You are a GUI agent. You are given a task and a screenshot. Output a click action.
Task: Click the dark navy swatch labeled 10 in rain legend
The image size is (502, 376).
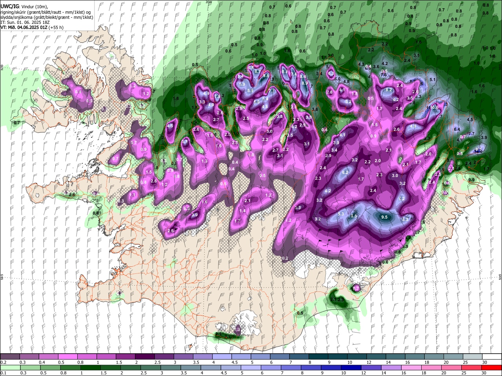tap(351, 367)
